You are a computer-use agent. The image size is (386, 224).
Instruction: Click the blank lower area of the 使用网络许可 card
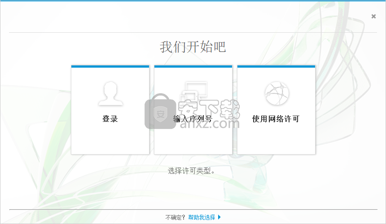276,141
